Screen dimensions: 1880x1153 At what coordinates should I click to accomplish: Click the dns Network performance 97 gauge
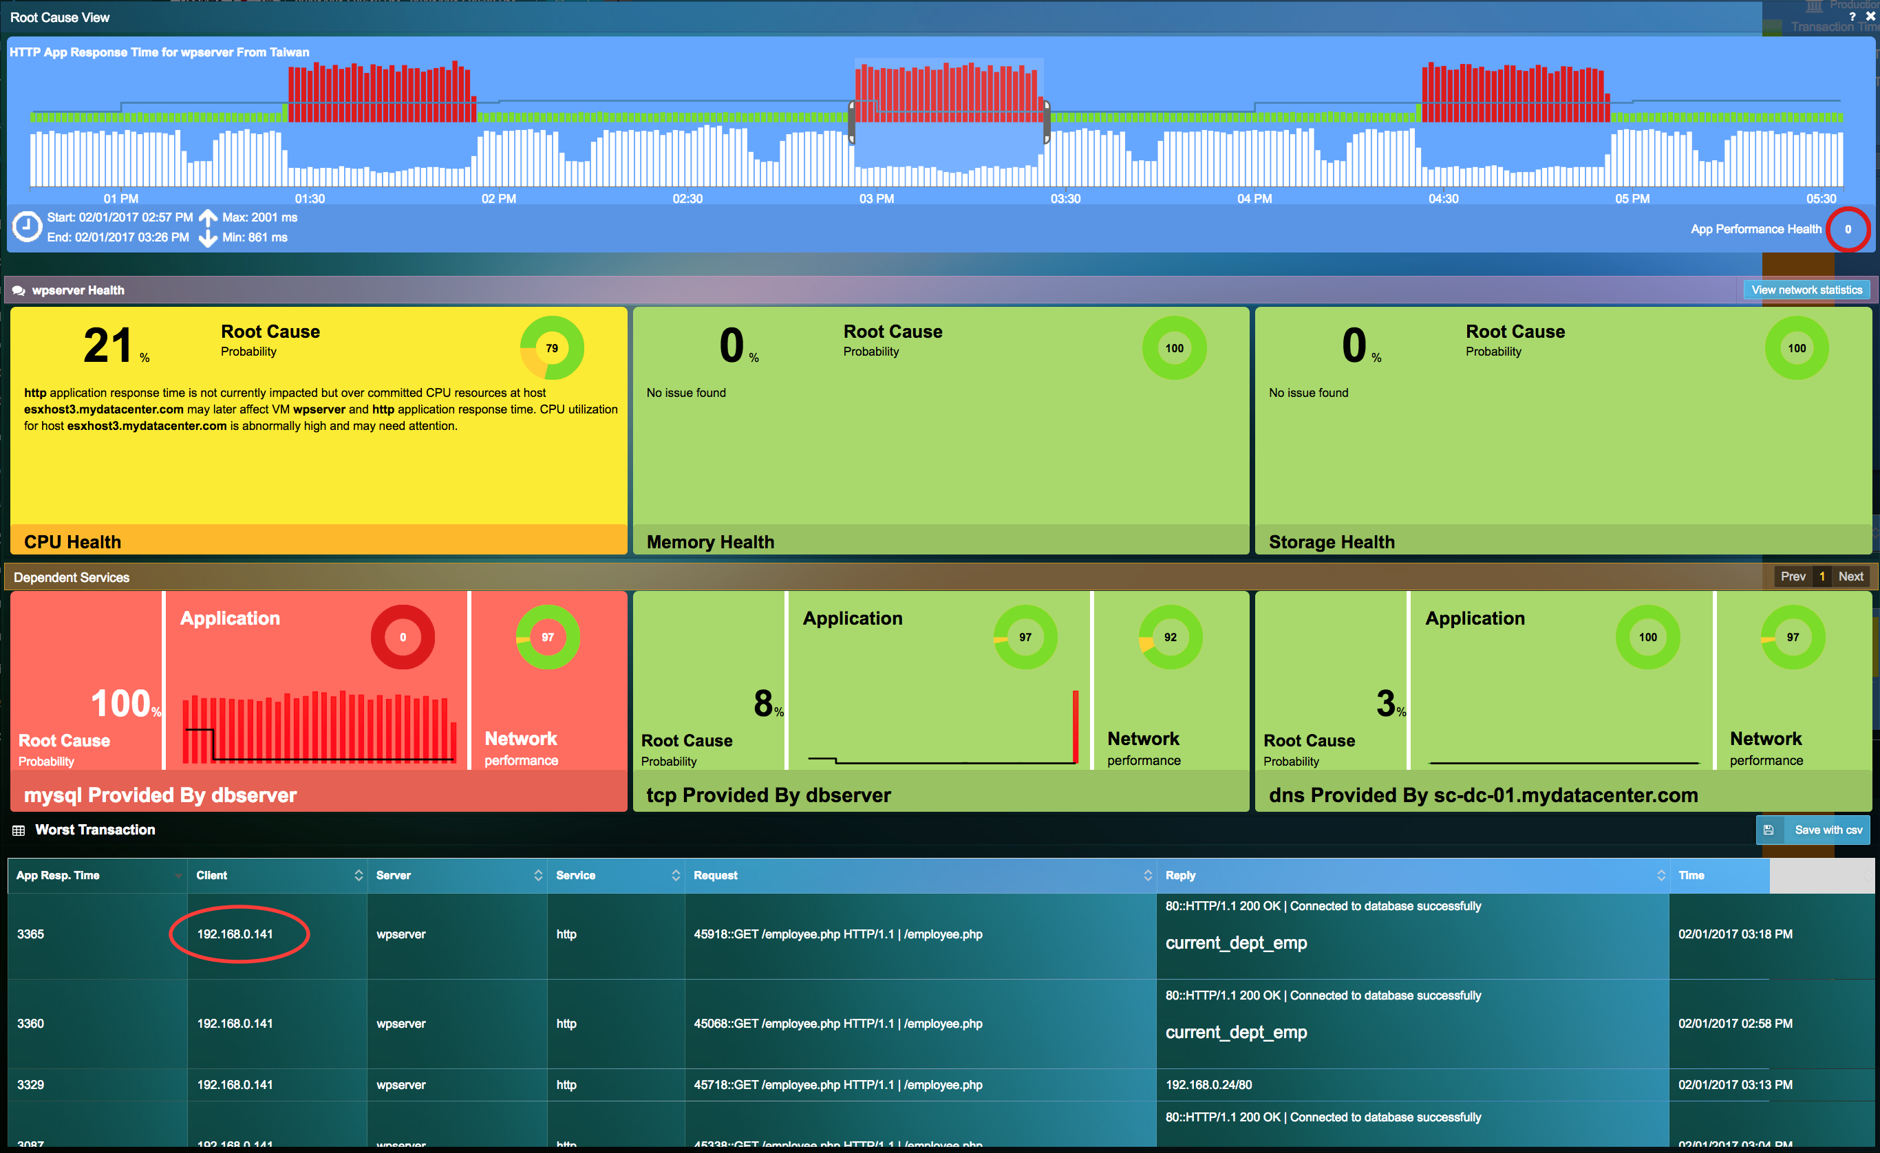tap(1793, 638)
